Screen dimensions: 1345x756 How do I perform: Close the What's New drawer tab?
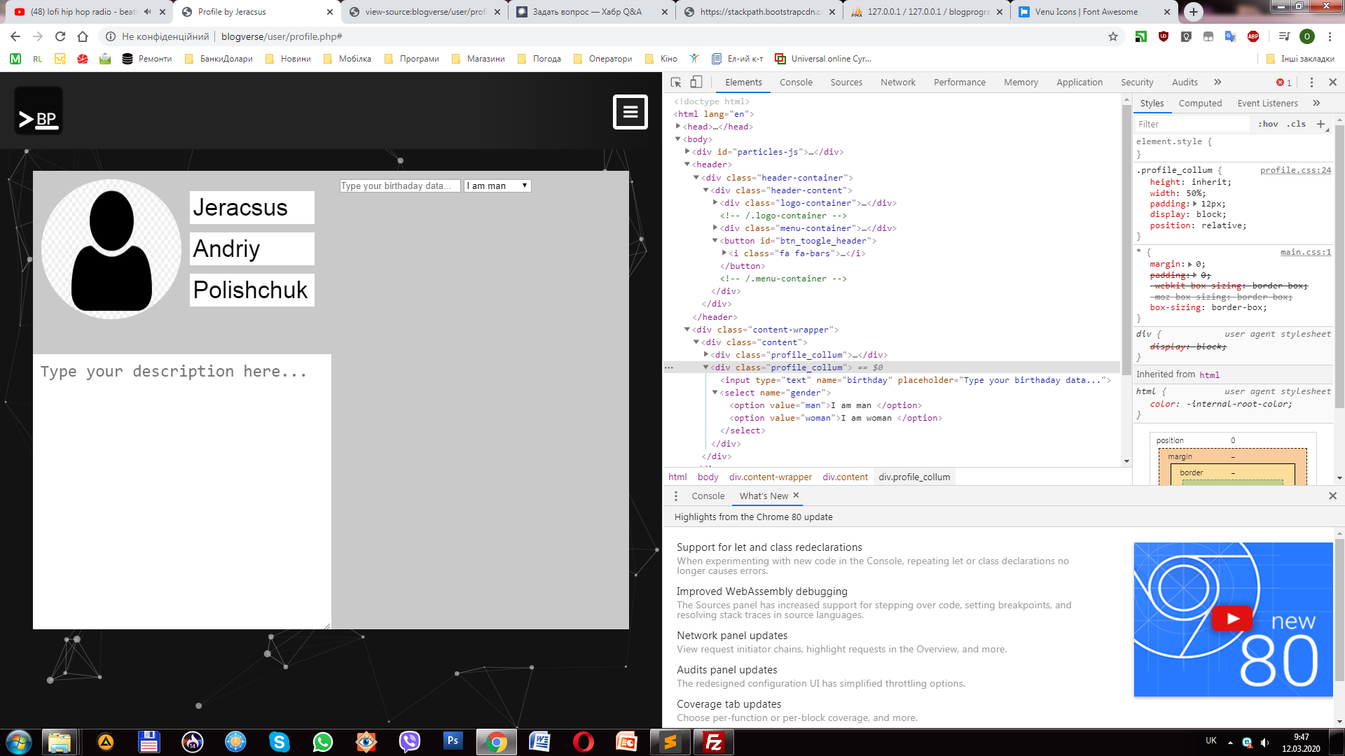(796, 495)
